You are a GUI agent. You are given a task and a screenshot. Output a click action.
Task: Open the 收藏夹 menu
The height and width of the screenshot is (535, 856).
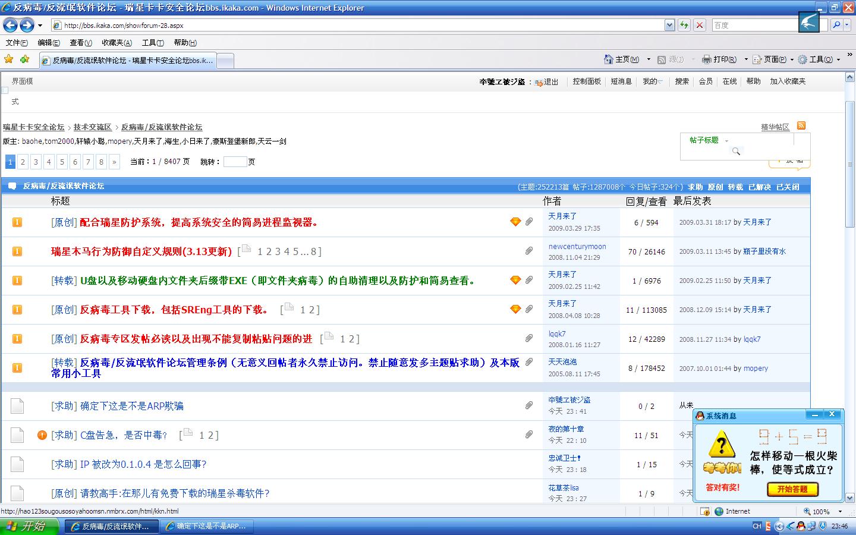117,43
